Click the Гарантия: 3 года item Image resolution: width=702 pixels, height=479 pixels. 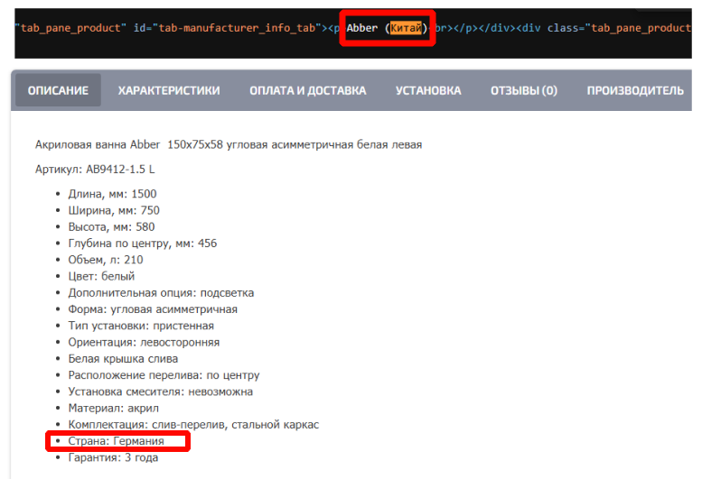coord(113,457)
